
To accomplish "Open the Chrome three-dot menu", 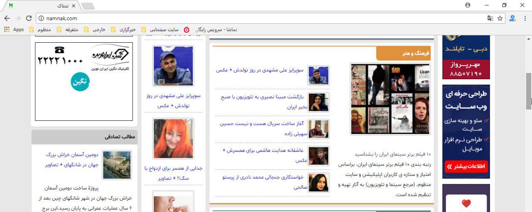I will click(525, 18).
